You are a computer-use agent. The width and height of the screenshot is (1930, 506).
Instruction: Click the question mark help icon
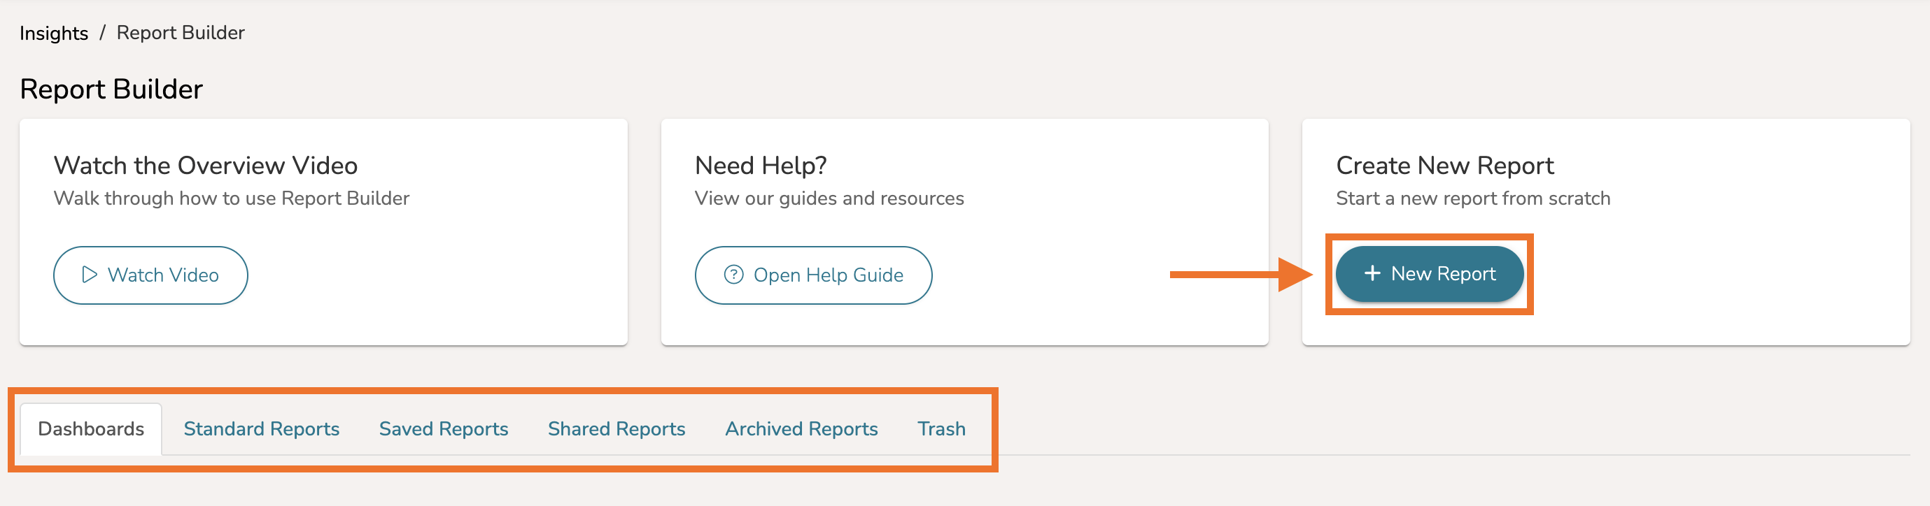coord(733,275)
